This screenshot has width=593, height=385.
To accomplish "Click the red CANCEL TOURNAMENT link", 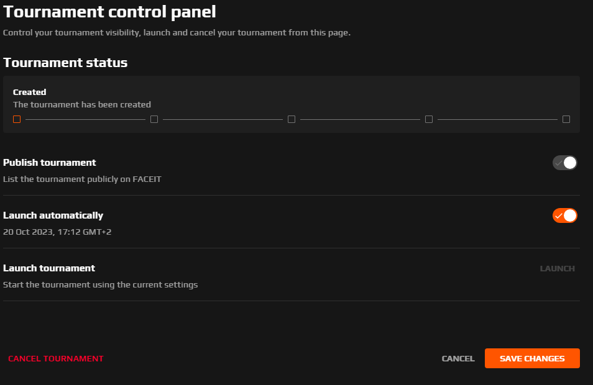I will coord(56,358).
